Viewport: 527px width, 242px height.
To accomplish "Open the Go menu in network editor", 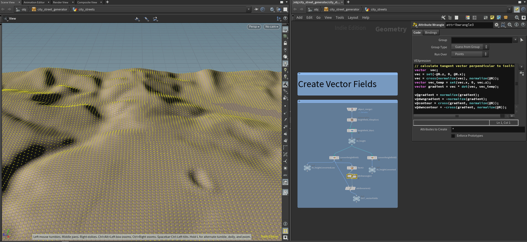I will click(x=318, y=18).
